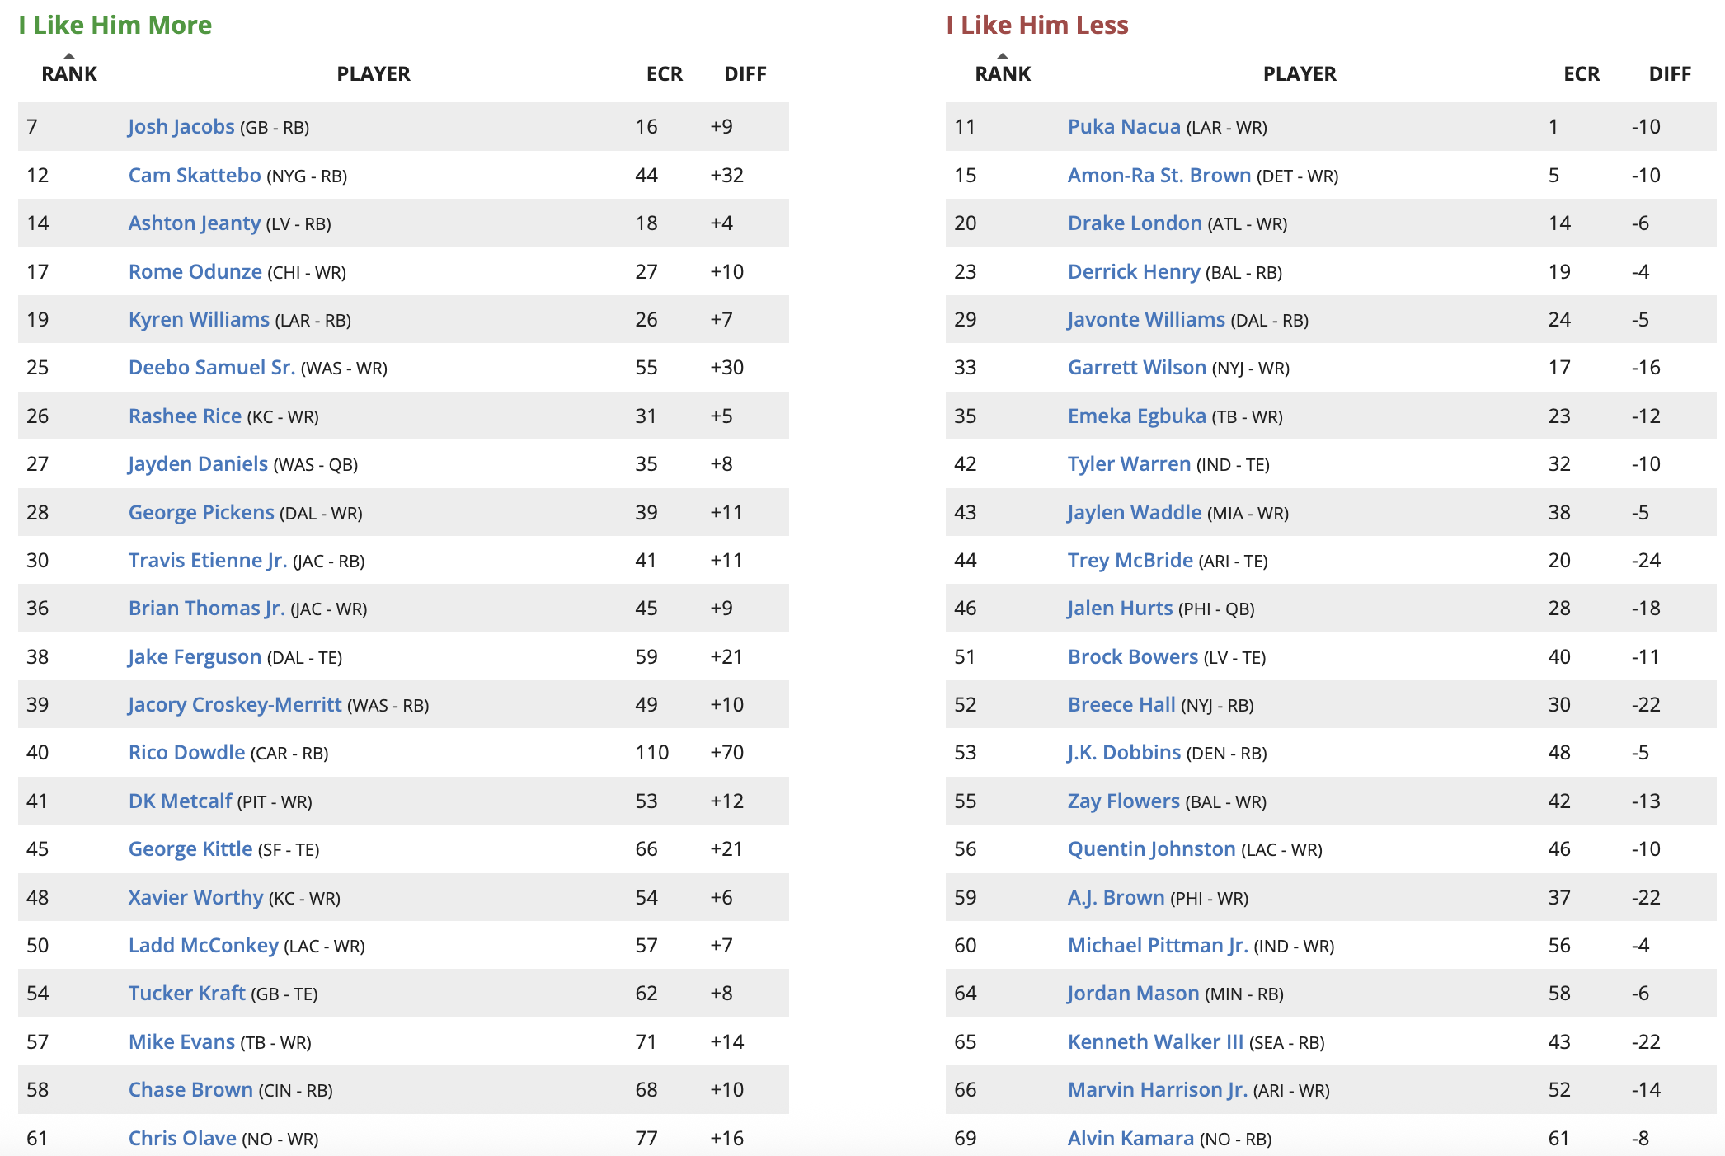Viewport: 1725px width, 1156px height.
Task: Open Alvin Kamara player page
Action: [1130, 1139]
